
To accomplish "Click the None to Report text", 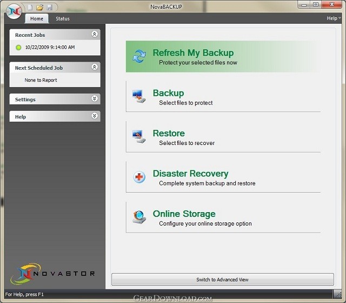I will point(41,80).
